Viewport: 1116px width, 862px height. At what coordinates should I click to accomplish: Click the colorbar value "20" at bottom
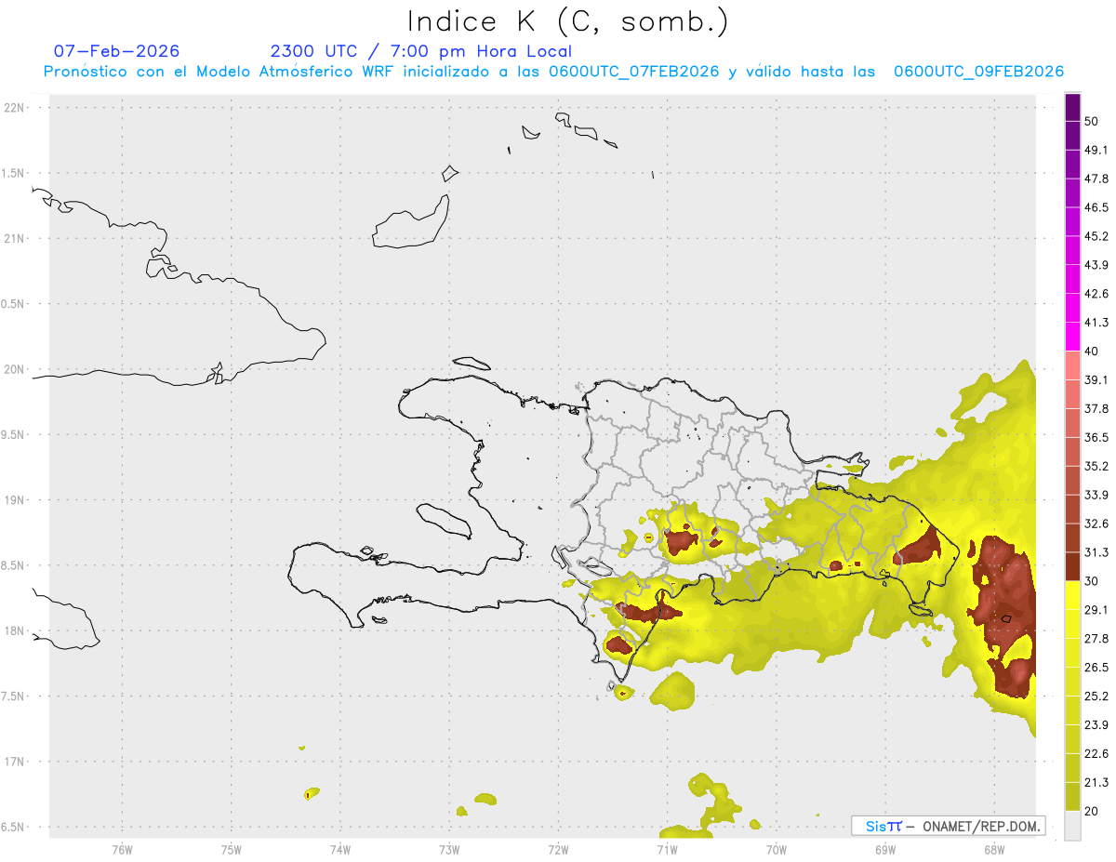click(1092, 812)
